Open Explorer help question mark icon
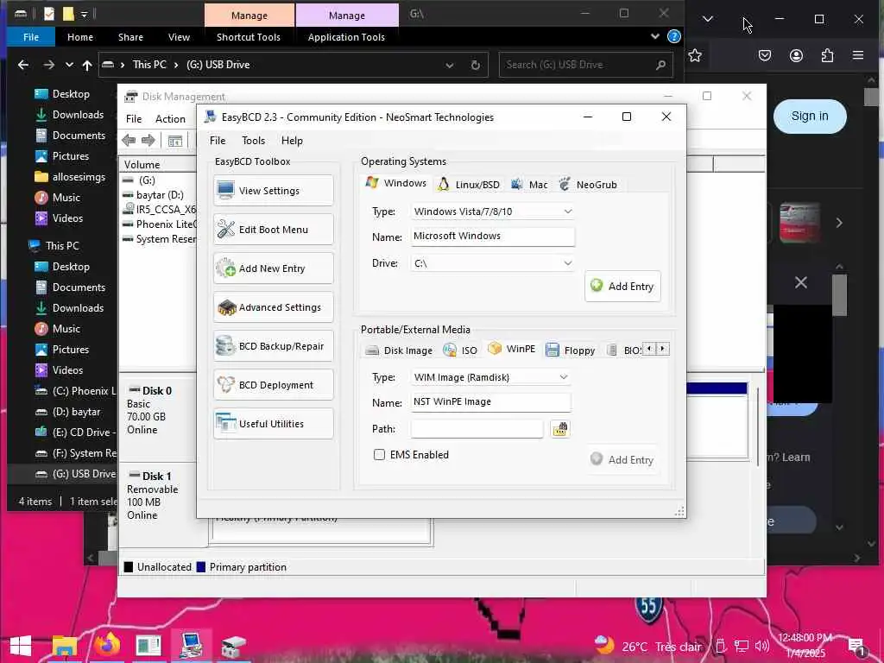The image size is (884, 663). click(x=673, y=36)
